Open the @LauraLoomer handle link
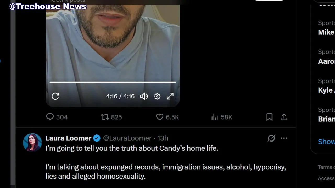 click(127, 138)
